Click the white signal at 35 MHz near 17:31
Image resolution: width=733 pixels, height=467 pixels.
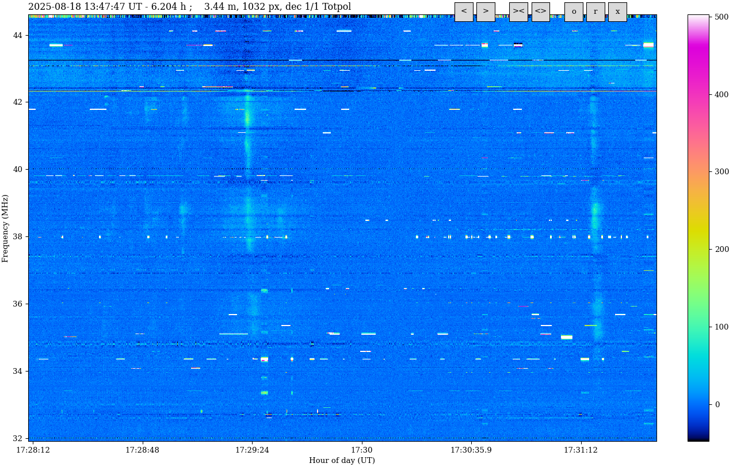pos(567,337)
